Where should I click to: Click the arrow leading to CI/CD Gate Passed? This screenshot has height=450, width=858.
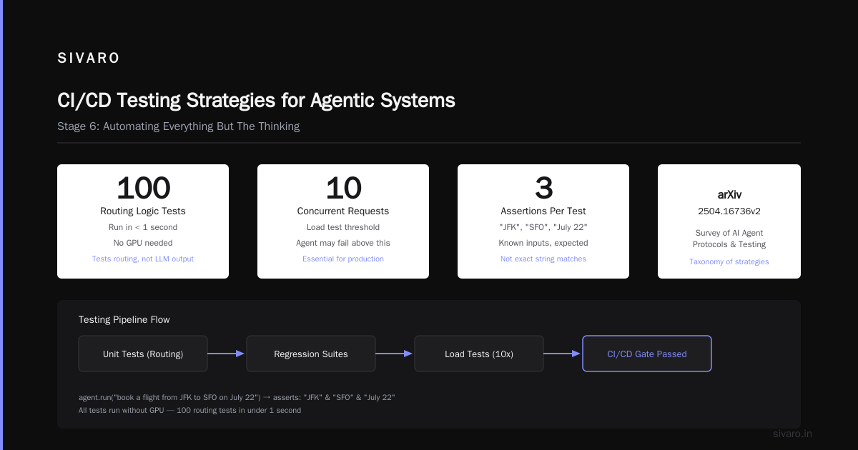click(x=563, y=354)
